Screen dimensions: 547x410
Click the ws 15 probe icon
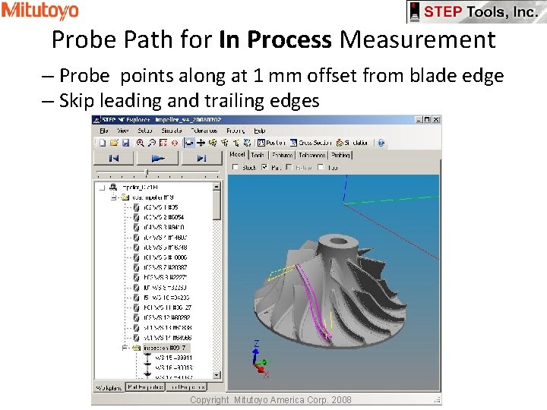pyautogui.click(x=147, y=358)
